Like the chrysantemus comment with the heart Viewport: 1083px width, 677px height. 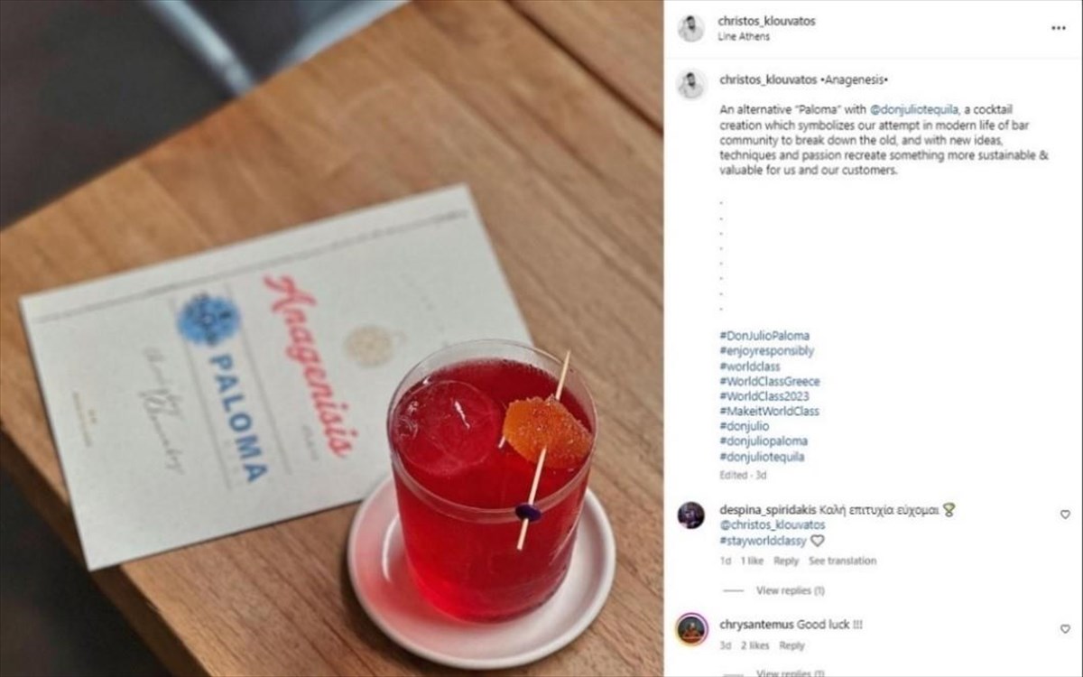coord(1065,628)
